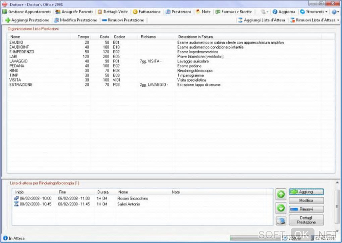This screenshot has width=342, height=243.
Task: Click Rimuovi Prestazione toolbar button
Action: 123,20
